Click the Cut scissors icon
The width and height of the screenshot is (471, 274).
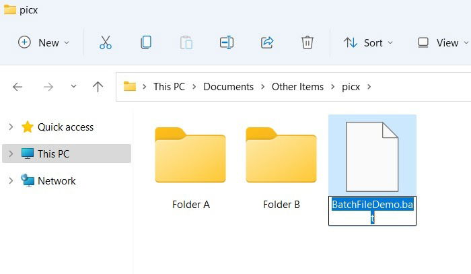click(x=106, y=42)
